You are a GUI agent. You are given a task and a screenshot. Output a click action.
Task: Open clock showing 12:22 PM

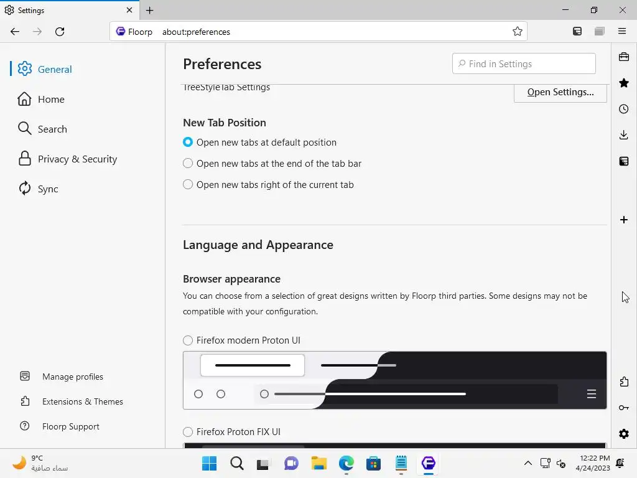point(593,463)
